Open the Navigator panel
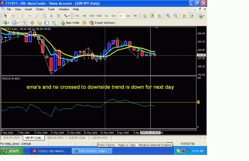Screen dimensions: 249x161 (39, 23)
